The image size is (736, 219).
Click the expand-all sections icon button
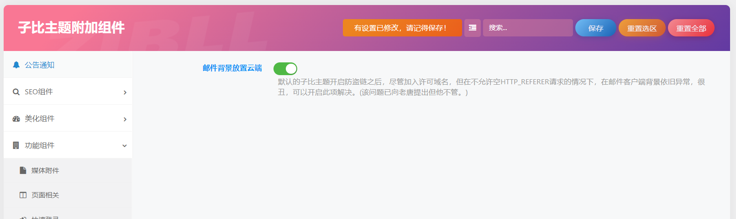[x=473, y=28]
